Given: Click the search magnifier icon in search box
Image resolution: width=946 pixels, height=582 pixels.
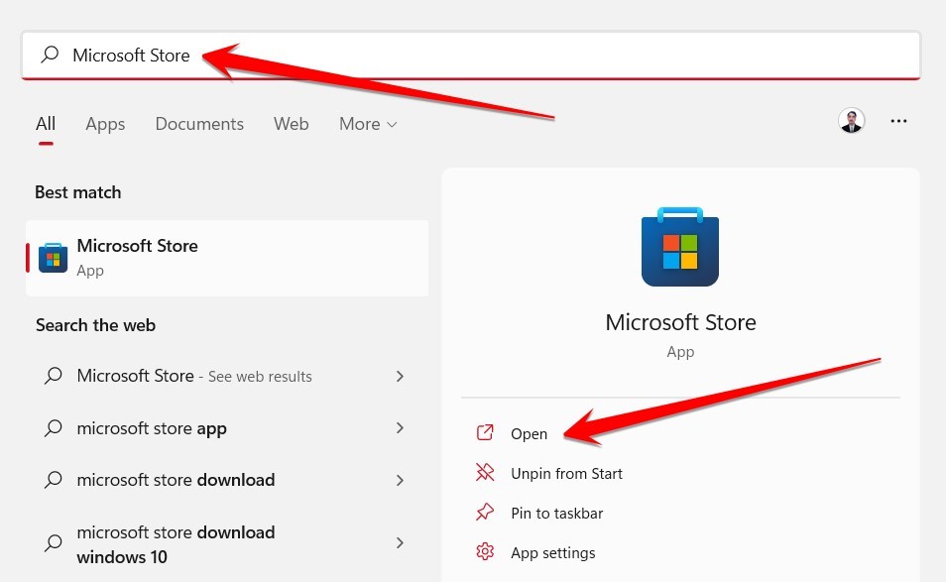Looking at the screenshot, I should point(50,55).
